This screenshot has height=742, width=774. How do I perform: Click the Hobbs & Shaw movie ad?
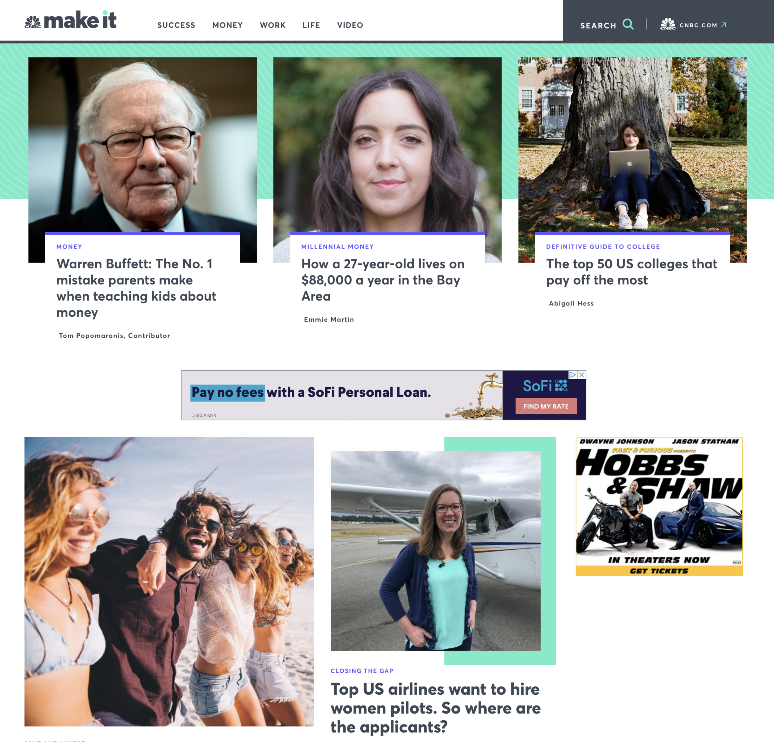pyautogui.click(x=659, y=506)
